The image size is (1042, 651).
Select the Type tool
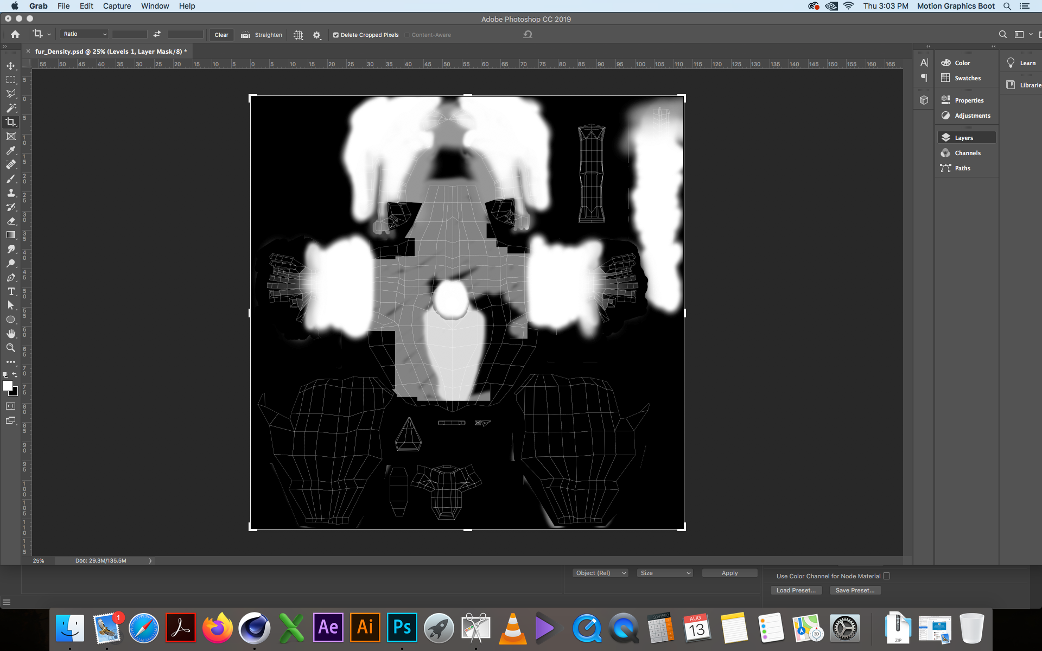[x=11, y=291]
